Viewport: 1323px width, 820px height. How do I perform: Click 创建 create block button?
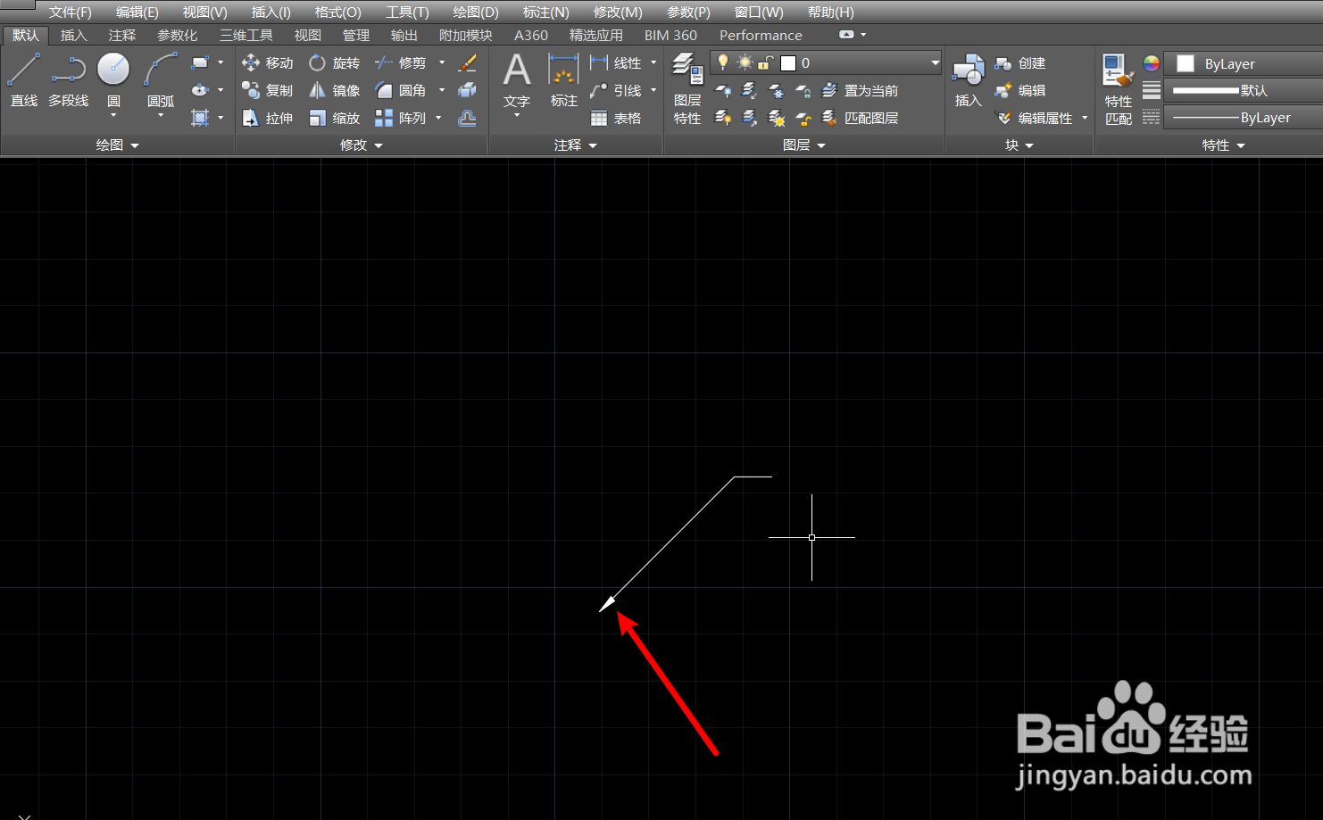click(x=1020, y=62)
